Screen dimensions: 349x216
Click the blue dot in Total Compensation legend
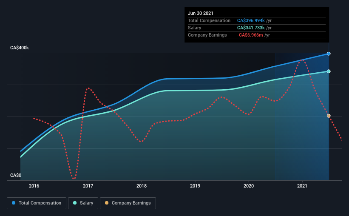coord(14,203)
